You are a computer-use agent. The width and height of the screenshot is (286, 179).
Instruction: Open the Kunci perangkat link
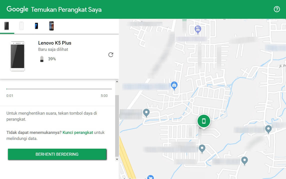[x=78, y=132]
